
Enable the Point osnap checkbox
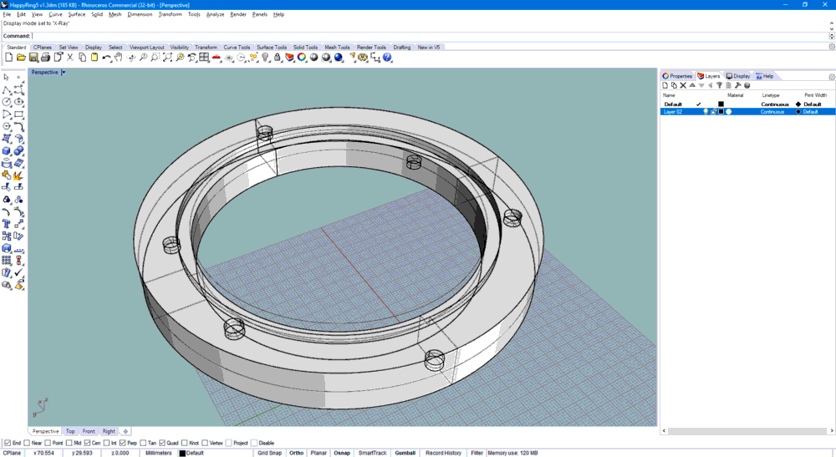[x=48, y=443]
